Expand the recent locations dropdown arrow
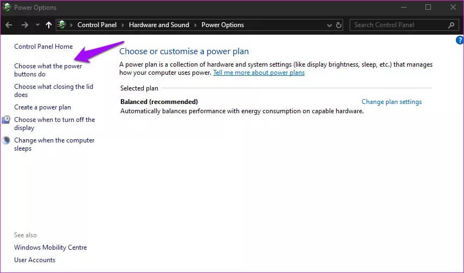 tap(37, 25)
